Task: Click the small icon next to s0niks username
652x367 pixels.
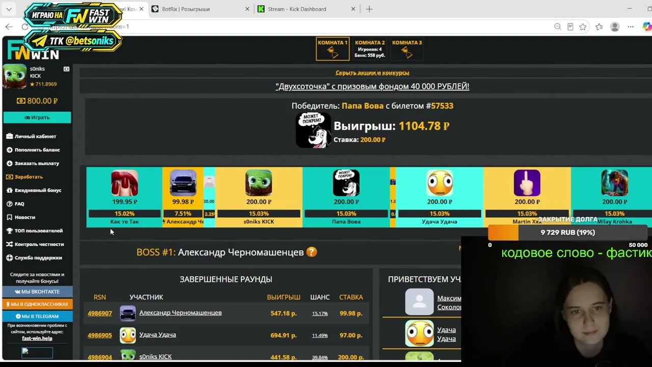Action: pyautogui.click(x=66, y=69)
